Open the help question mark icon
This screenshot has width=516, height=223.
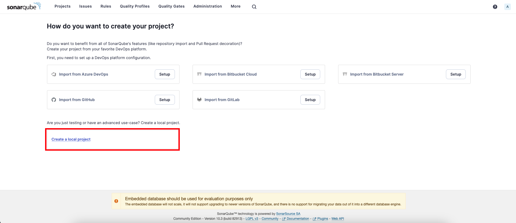click(495, 7)
